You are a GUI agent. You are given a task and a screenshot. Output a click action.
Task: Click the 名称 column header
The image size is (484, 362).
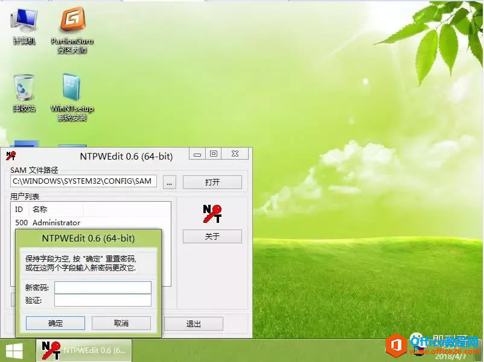point(56,210)
